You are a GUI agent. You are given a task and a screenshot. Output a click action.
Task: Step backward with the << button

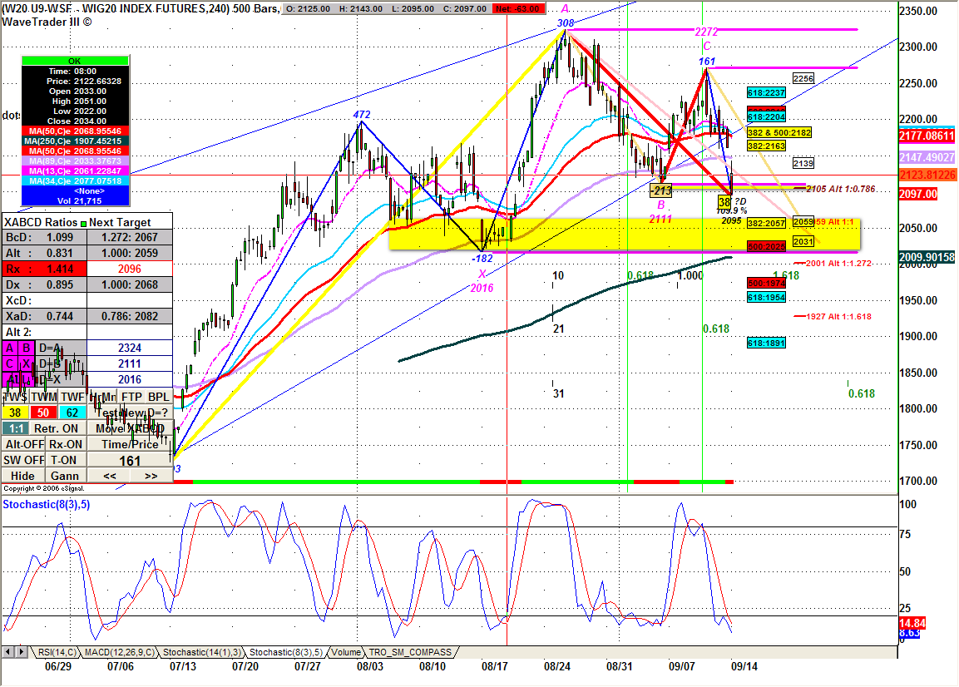click(110, 476)
